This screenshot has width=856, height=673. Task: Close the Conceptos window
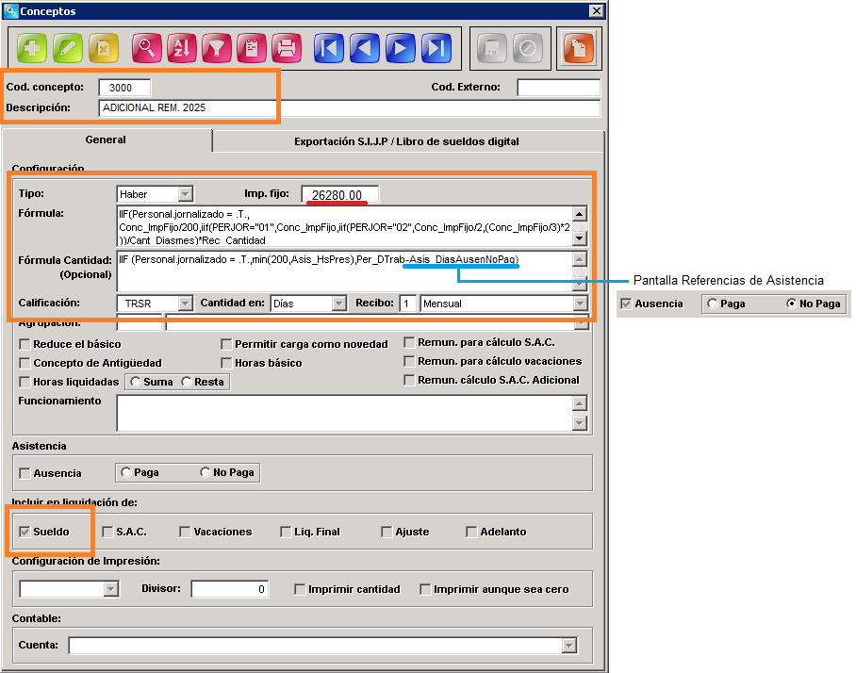coord(596,11)
